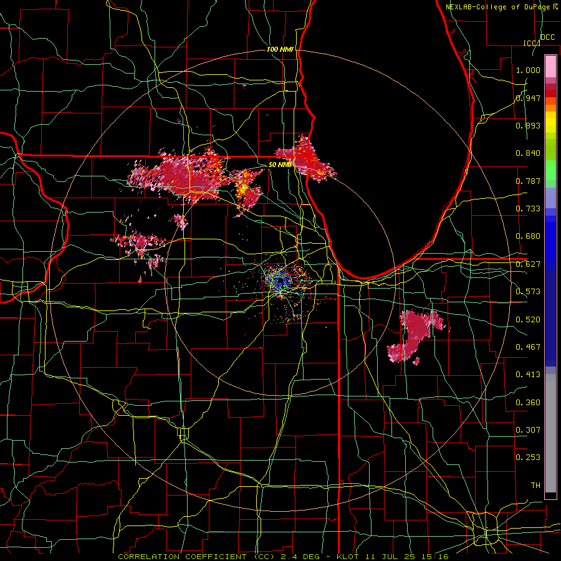
Task: Click the NEXLAB-College of DuPage label
Action: pyautogui.click(x=497, y=7)
